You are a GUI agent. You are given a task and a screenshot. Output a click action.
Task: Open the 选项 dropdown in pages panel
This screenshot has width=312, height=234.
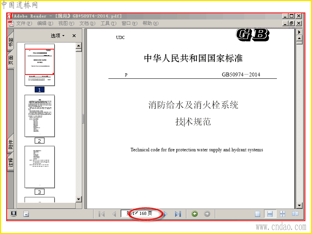(58, 36)
